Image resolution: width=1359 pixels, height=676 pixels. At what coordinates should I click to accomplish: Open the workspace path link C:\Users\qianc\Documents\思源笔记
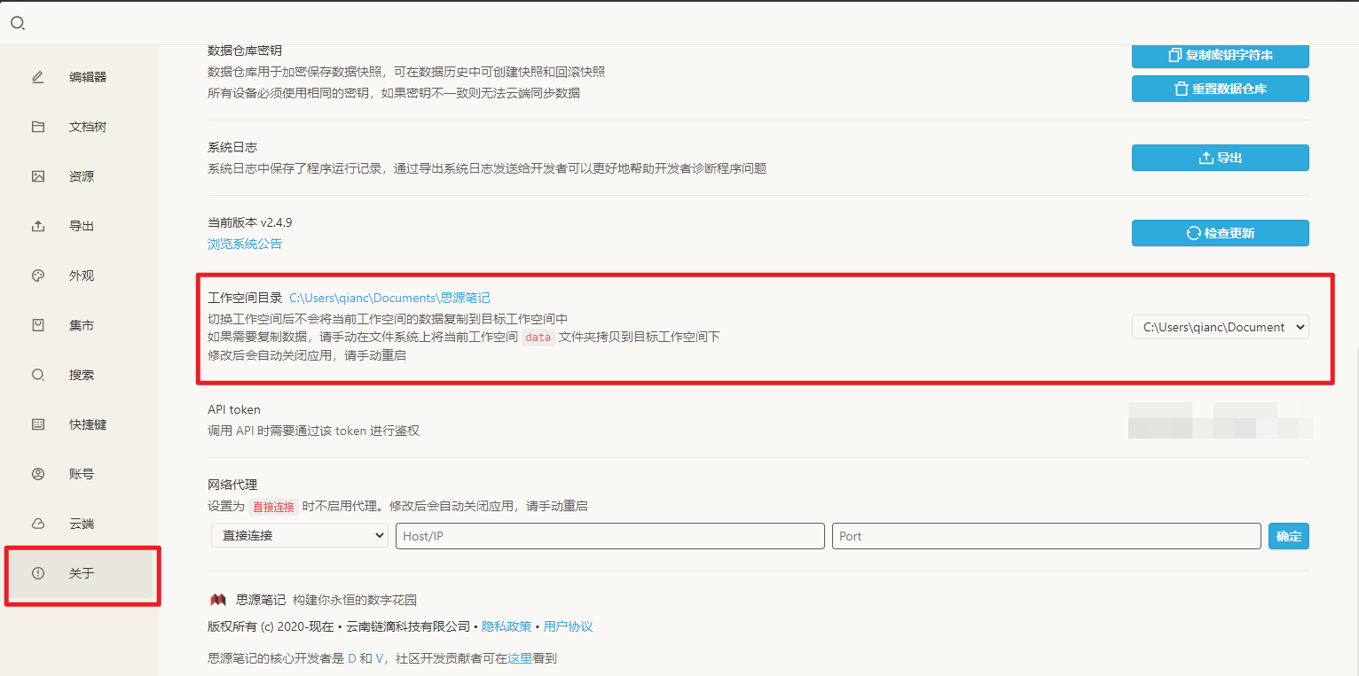tap(389, 298)
